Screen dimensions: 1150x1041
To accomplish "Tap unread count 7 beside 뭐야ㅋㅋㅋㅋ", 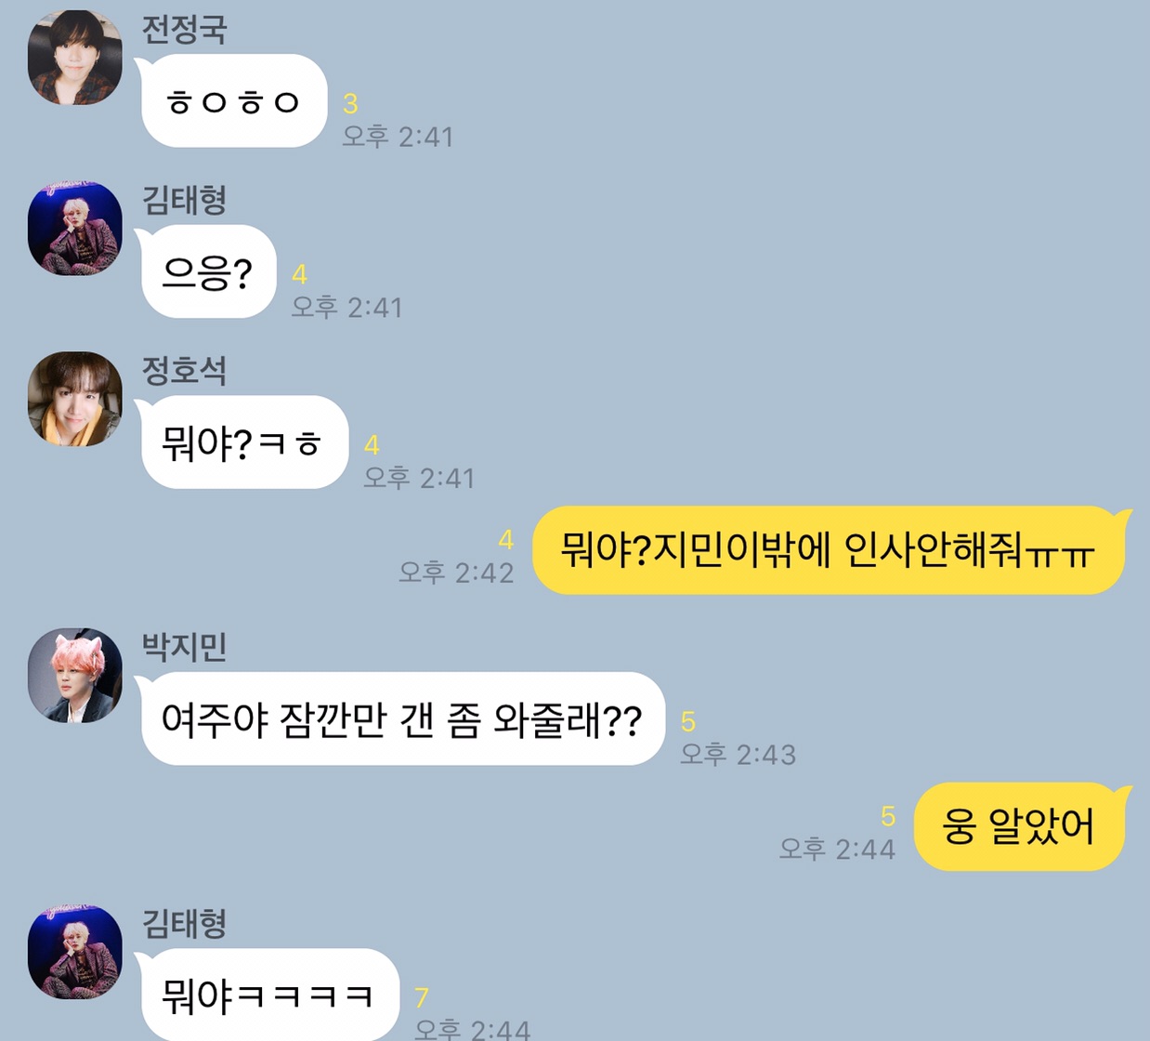I will 422,997.
